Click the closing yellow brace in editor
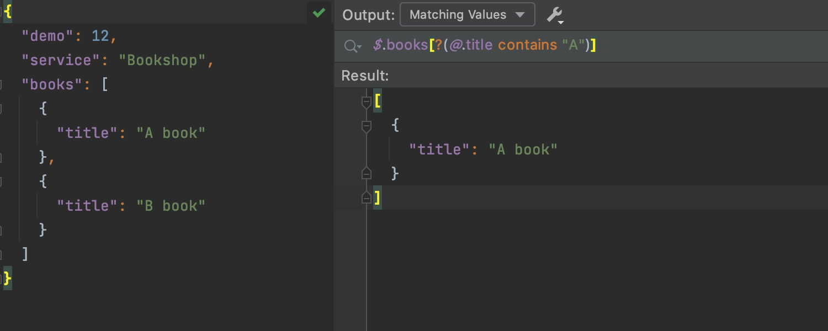Image resolution: width=828 pixels, height=331 pixels. tap(8, 279)
